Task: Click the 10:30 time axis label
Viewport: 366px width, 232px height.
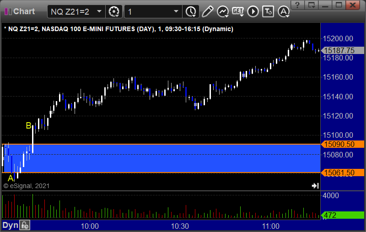Action: pyautogui.click(x=180, y=226)
